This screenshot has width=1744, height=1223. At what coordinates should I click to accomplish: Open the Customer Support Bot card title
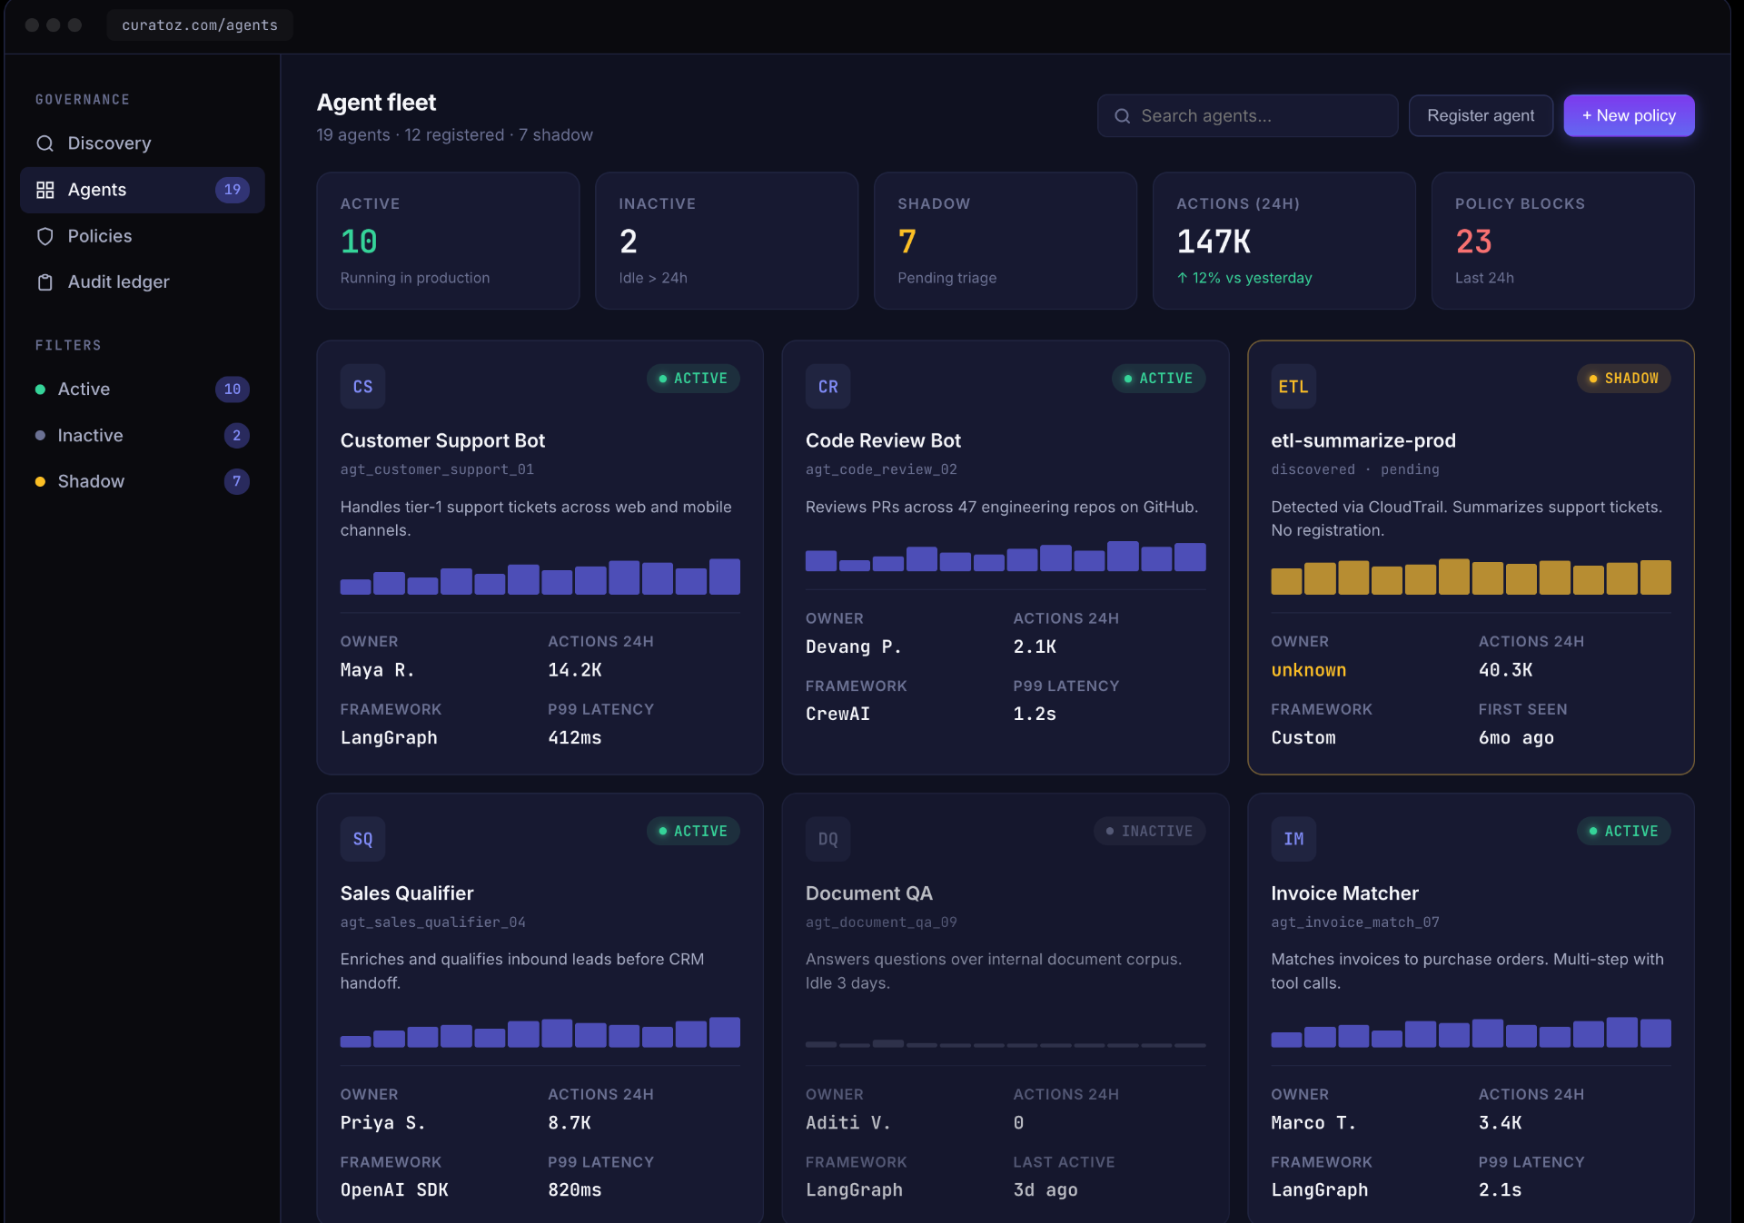442,440
